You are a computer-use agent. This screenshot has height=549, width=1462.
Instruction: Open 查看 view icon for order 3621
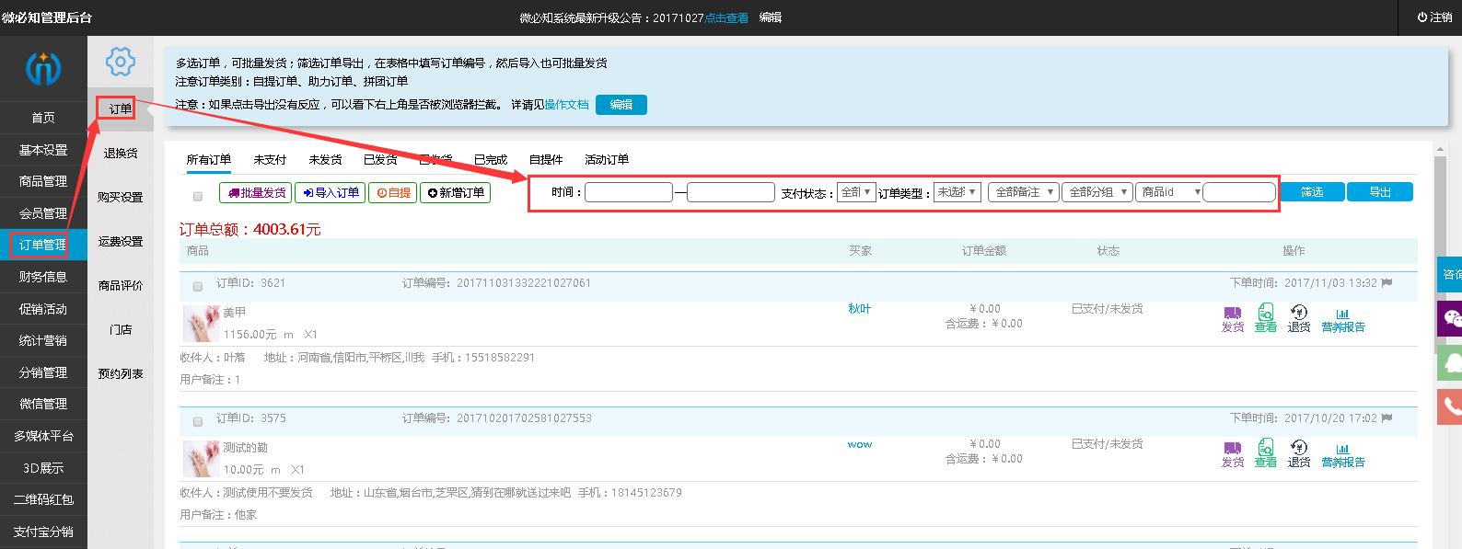click(1266, 314)
